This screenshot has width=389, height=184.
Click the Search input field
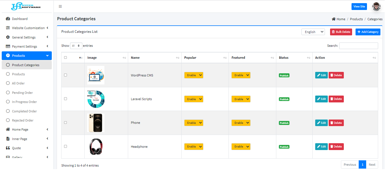point(358,46)
